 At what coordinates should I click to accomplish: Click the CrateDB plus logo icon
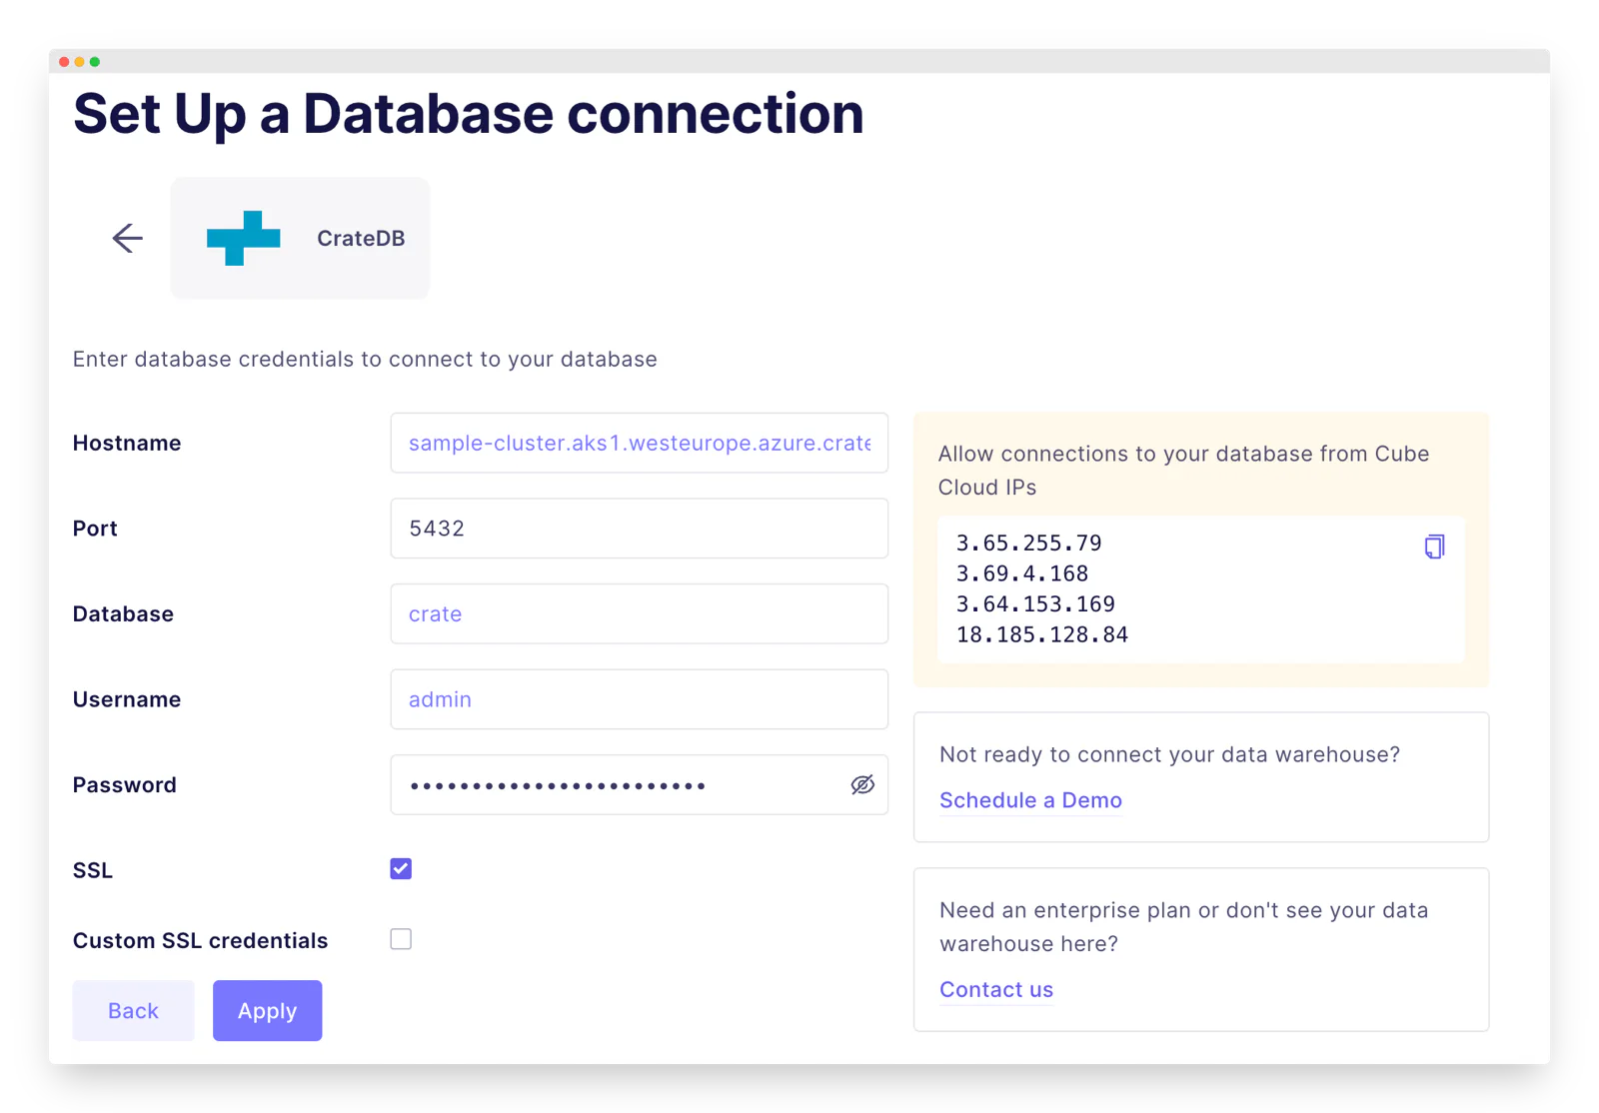[243, 238]
